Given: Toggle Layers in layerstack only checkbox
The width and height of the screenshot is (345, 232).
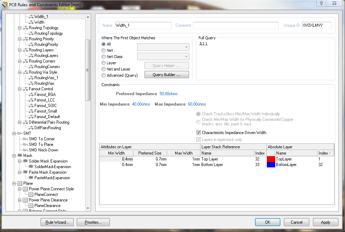Looking at the screenshot, I should pos(198,140).
